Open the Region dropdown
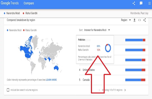This screenshot has height=99, width=152. pos(126,20)
